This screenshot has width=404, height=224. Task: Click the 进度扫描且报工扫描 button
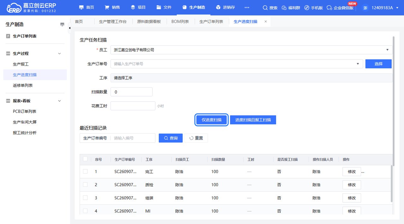(x=253, y=120)
